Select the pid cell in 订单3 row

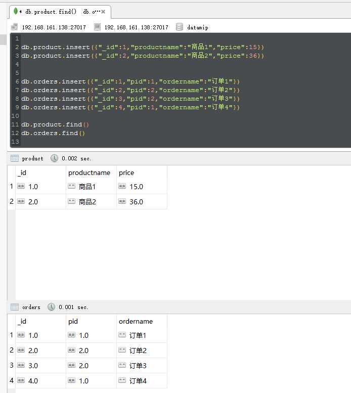click(91, 366)
